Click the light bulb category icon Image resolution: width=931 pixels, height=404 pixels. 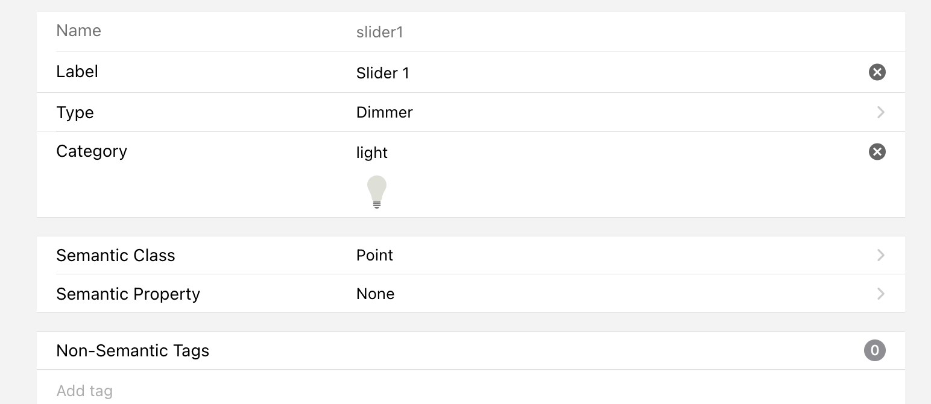tap(377, 192)
